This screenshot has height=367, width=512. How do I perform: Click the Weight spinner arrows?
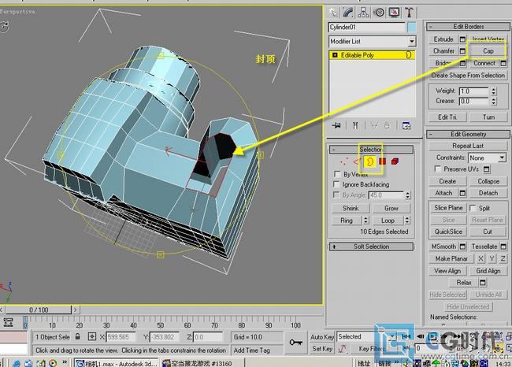494,91
